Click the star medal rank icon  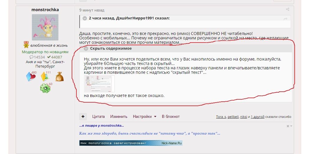pyautogui.click(x=26, y=45)
